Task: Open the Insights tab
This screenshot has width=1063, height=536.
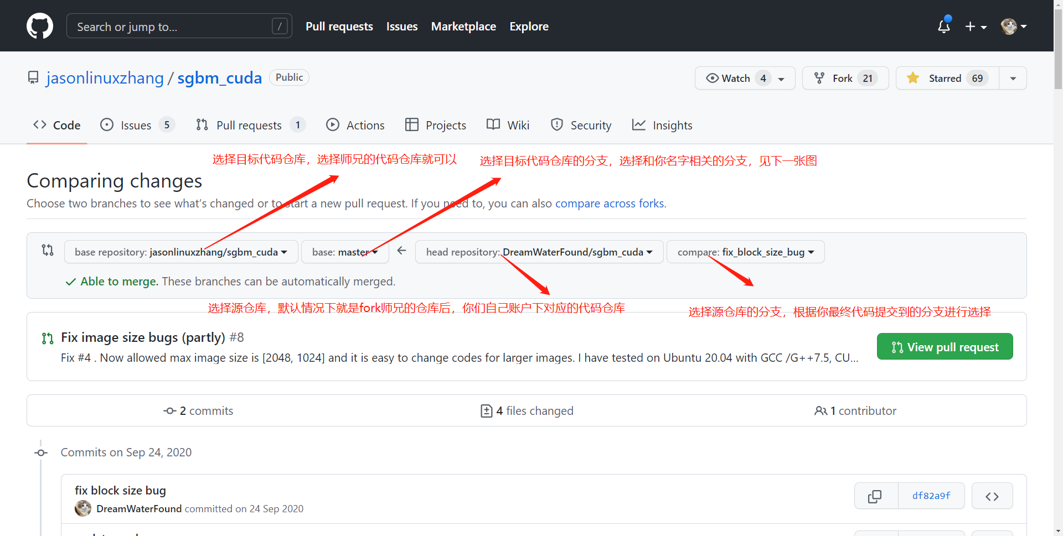Action: [x=662, y=126]
